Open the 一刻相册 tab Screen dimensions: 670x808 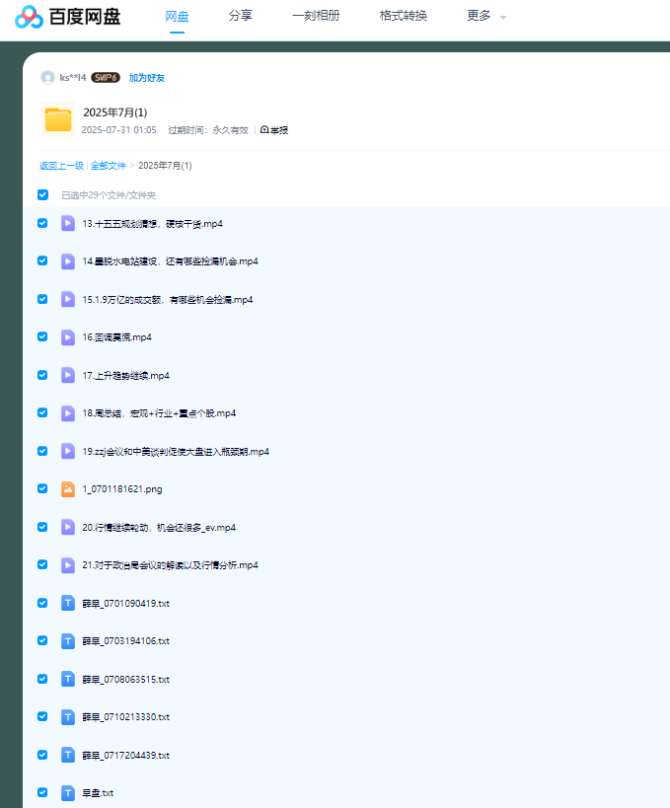[x=316, y=16]
